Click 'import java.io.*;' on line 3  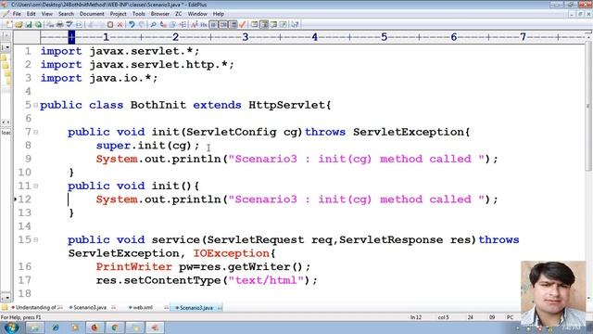[99, 78]
